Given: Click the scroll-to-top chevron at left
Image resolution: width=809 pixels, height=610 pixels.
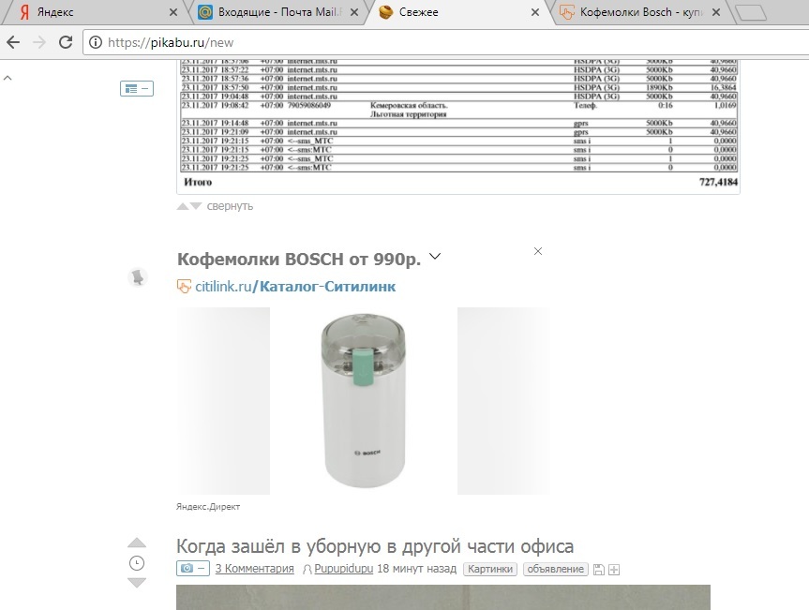Looking at the screenshot, I should 7,79.
